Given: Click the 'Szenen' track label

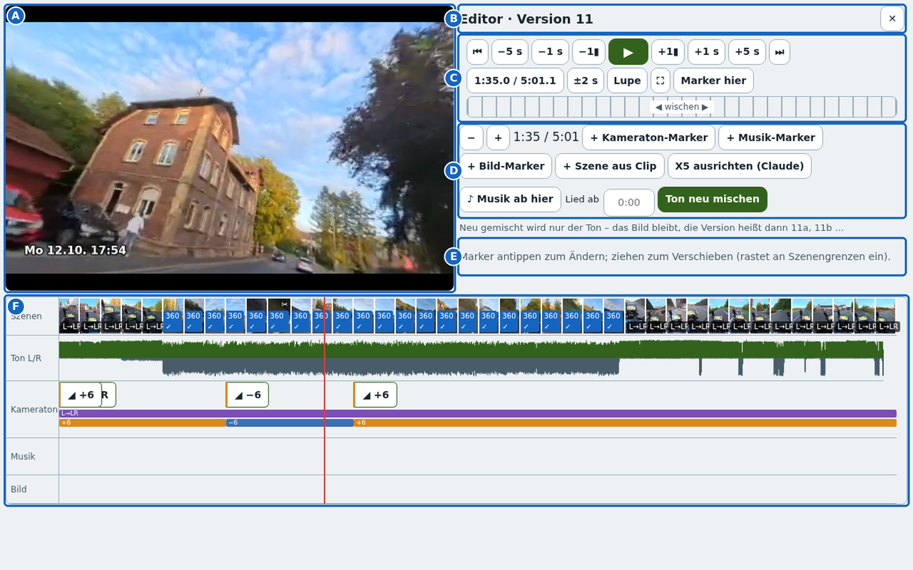Looking at the screenshot, I should pos(26,316).
